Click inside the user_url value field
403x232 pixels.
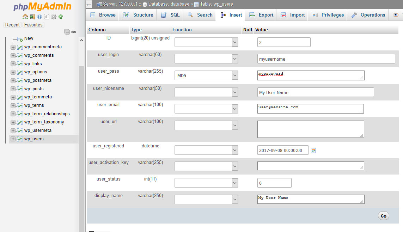click(x=310, y=129)
